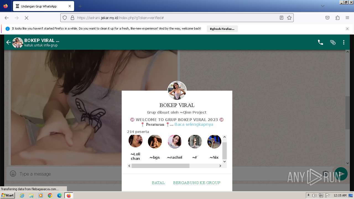Image resolution: width=354 pixels, height=199 pixels.
Task: Open Google Chrome from taskbar
Action: click(x=50, y=195)
